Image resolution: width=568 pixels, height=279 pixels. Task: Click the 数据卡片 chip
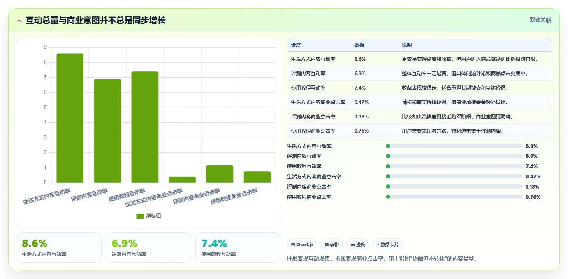pos(388,244)
